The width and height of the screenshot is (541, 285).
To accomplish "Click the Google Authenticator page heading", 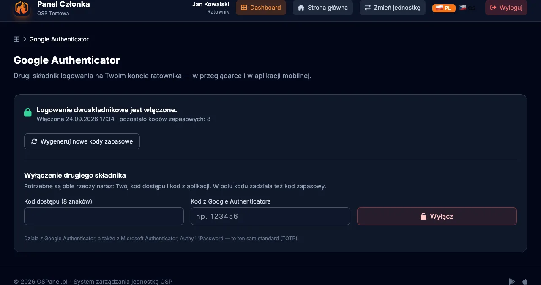I will pos(67,60).
